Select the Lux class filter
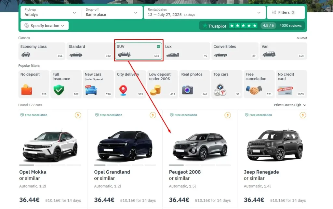Screen dimensions: 333x209 [x=187, y=51]
